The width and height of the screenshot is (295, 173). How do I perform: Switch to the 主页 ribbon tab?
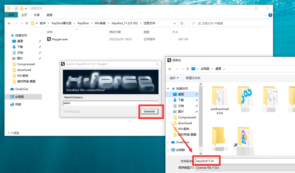(24, 15)
